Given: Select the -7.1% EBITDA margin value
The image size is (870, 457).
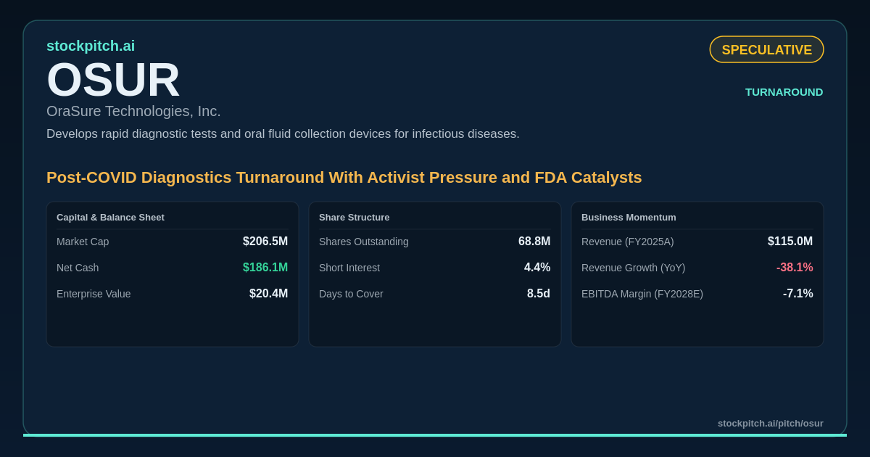Looking at the screenshot, I should [798, 294].
